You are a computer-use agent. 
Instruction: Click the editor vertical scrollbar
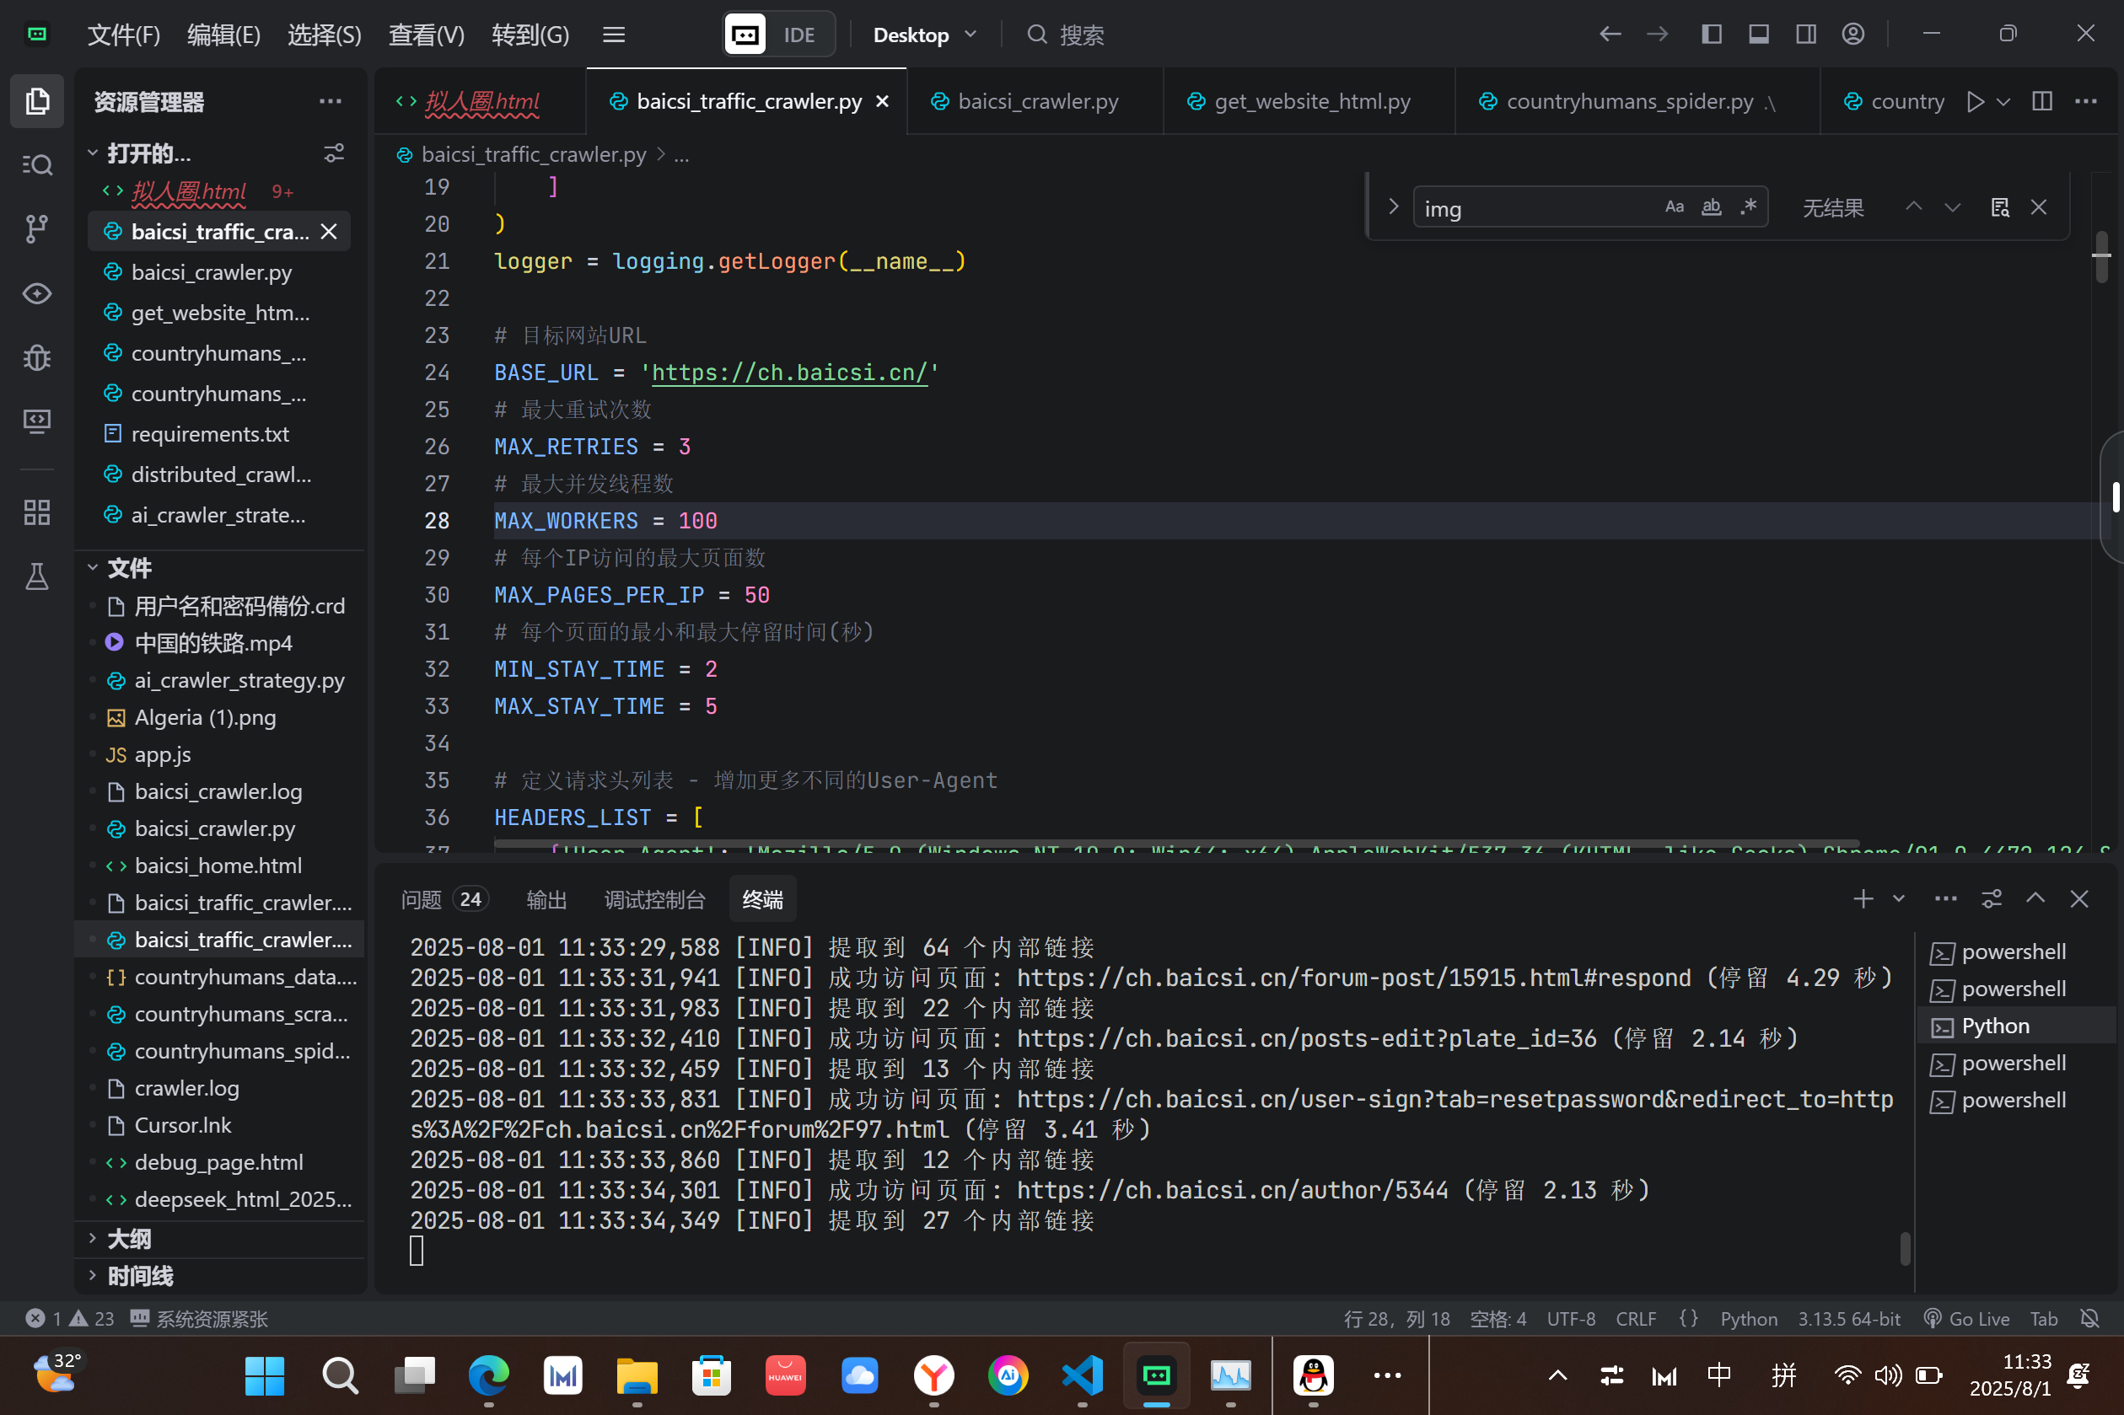pyautogui.click(x=2101, y=257)
